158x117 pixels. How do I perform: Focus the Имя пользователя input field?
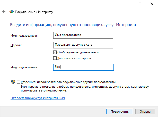pos(83,35)
